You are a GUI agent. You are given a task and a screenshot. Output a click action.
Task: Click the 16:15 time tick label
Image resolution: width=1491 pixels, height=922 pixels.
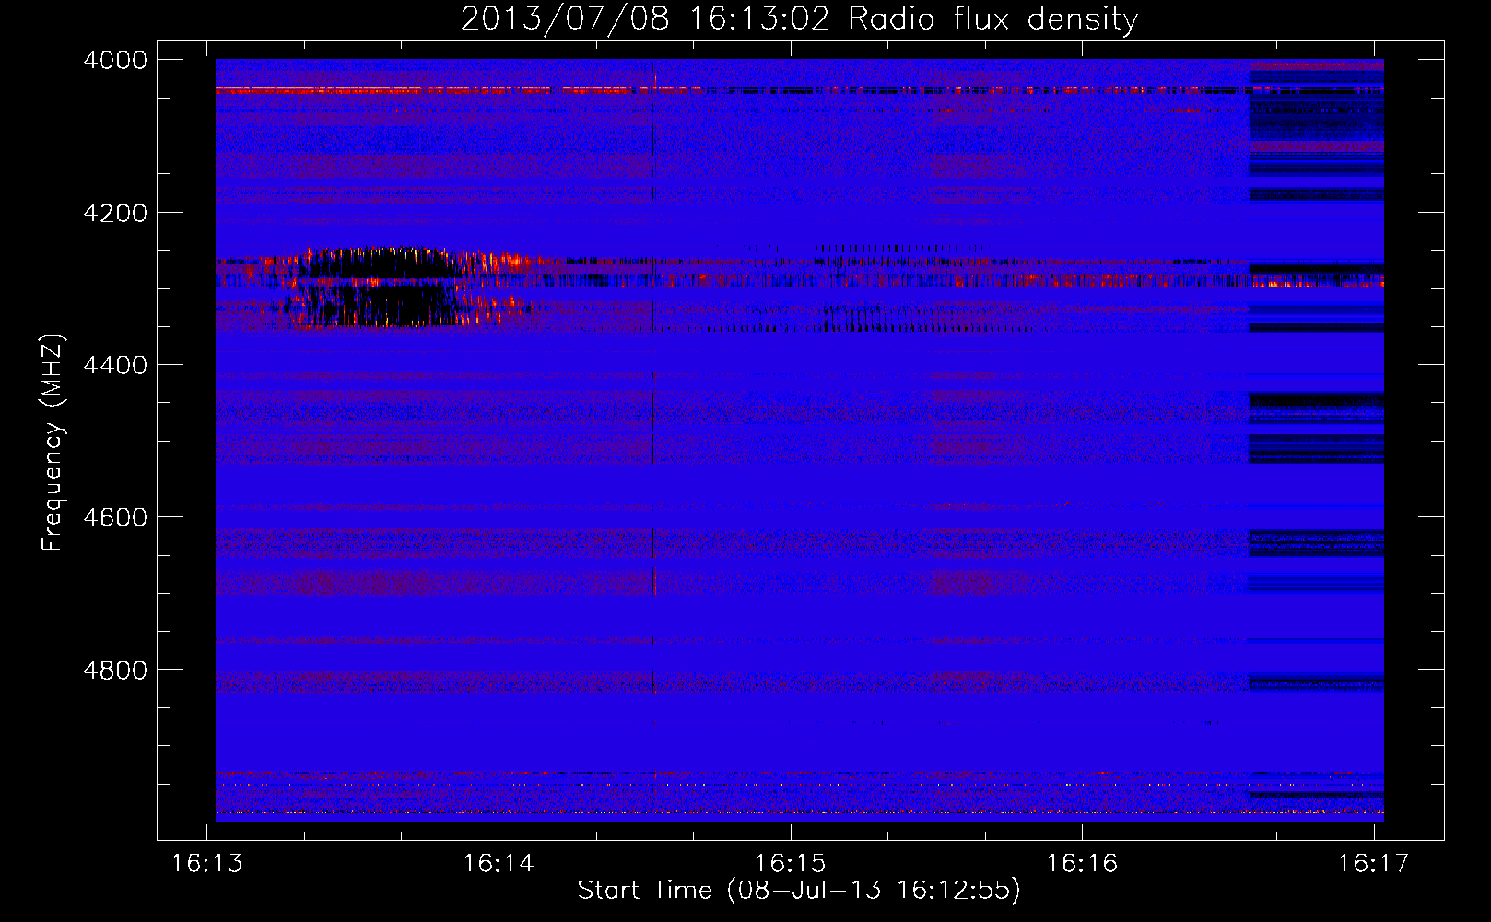pos(790,863)
